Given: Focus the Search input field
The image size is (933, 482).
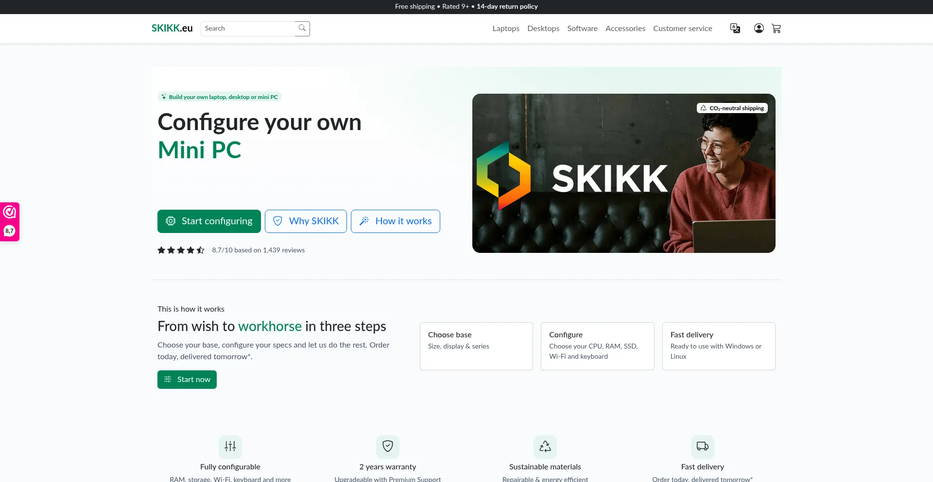Looking at the screenshot, I should (248, 29).
